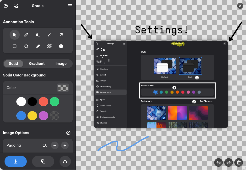Image resolution: width=246 pixels, height=170 pixels.
Task: Select the arrow tool
Action: click(61, 34)
